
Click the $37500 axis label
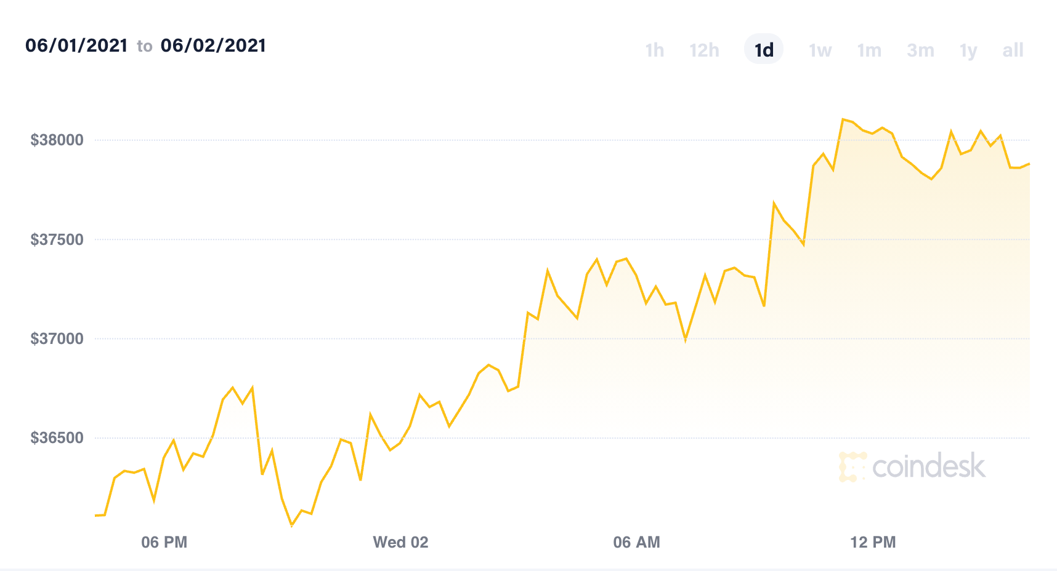coord(57,239)
